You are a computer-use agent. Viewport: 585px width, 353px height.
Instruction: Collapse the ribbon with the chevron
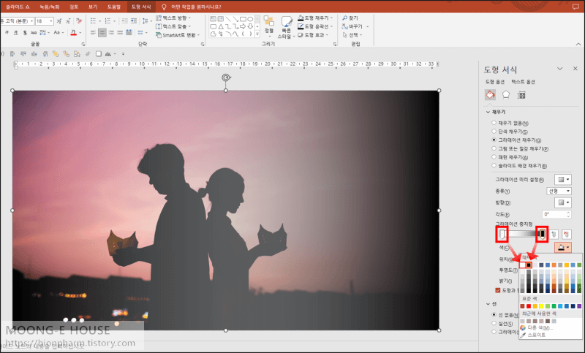pos(578,44)
